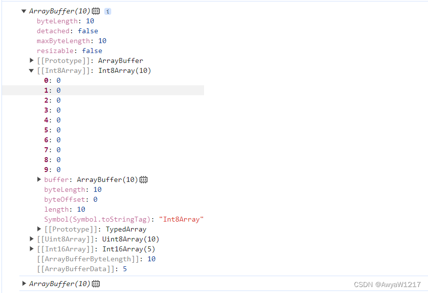Expand the [[Prototype]]: ArrayBuffer entry

[31, 60]
